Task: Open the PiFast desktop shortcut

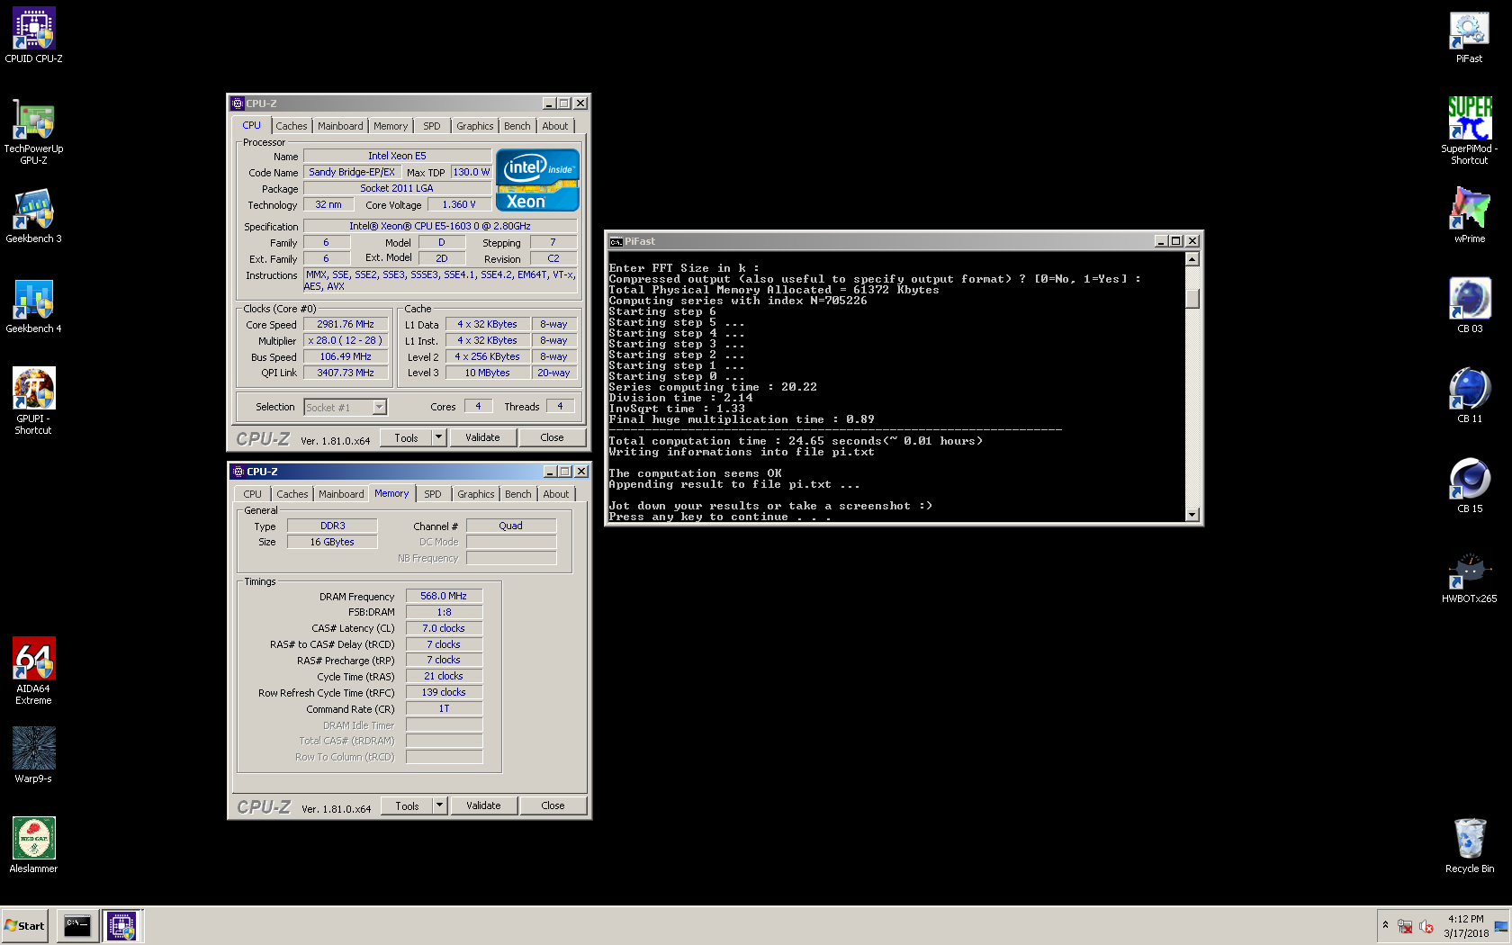Action: (1469, 36)
